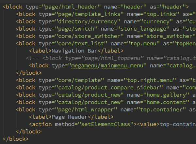Click the "catalog/product_compare_sidebar" type string
Viewport: 196px width, 144px height.
pyautogui.click(x=109, y=88)
